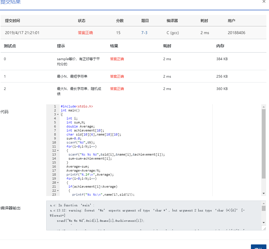Click the 内存 column header
269x249 pixels.
pyautogui.click(x=220, y=46)
